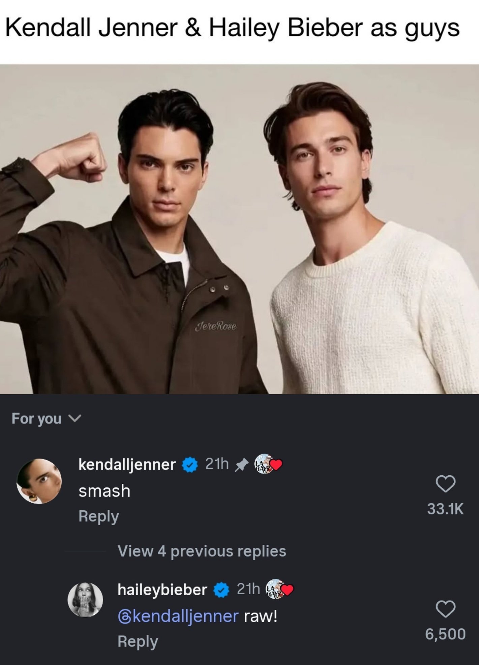Click the chevron next to 'For you'
Screen dimensions: 479x665
tap(76, 418)
